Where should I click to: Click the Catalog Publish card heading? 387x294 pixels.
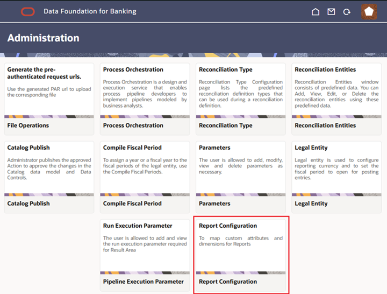pos(28,148)
